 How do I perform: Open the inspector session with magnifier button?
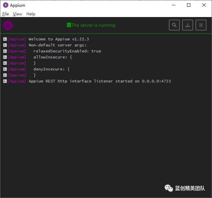point(174,25)
